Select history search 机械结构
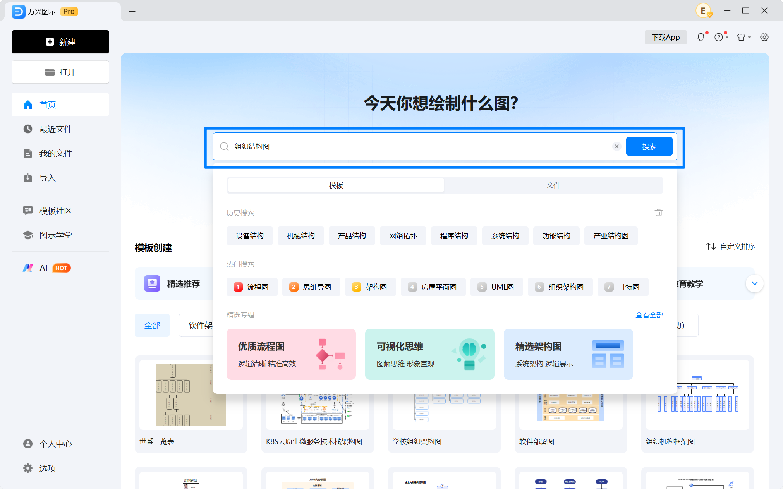 pyautogui.click(x=301, y=236)
